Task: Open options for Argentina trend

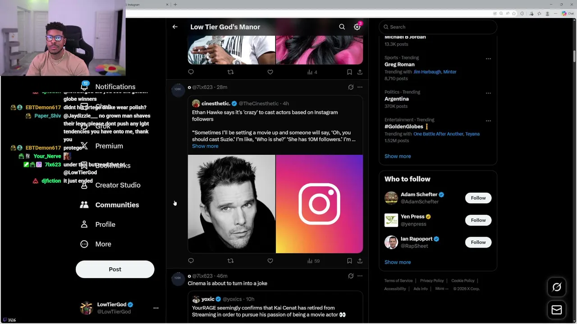Action: [488, 93]
